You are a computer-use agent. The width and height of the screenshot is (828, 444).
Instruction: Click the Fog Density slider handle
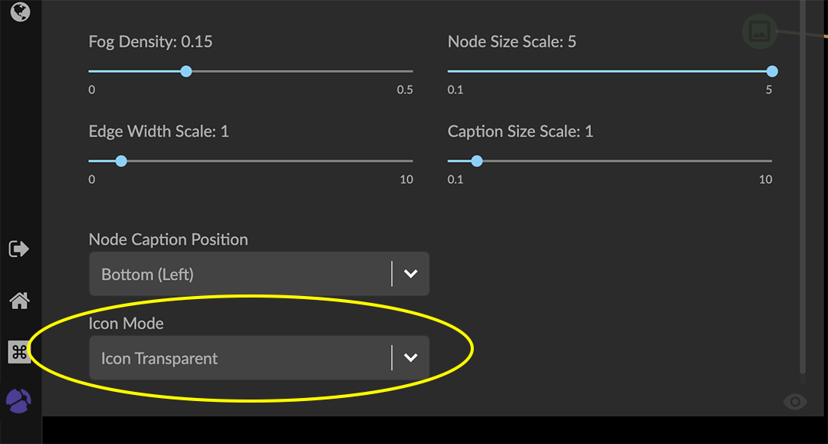[x=186, y=71]
